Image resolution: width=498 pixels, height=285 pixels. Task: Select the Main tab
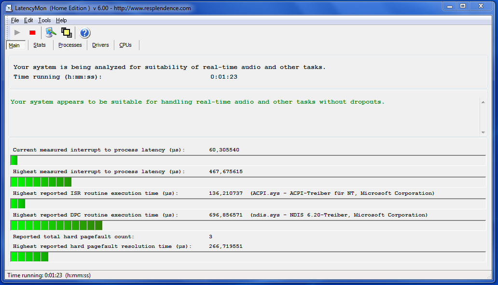pyautogui.click(x=14, y=45)
